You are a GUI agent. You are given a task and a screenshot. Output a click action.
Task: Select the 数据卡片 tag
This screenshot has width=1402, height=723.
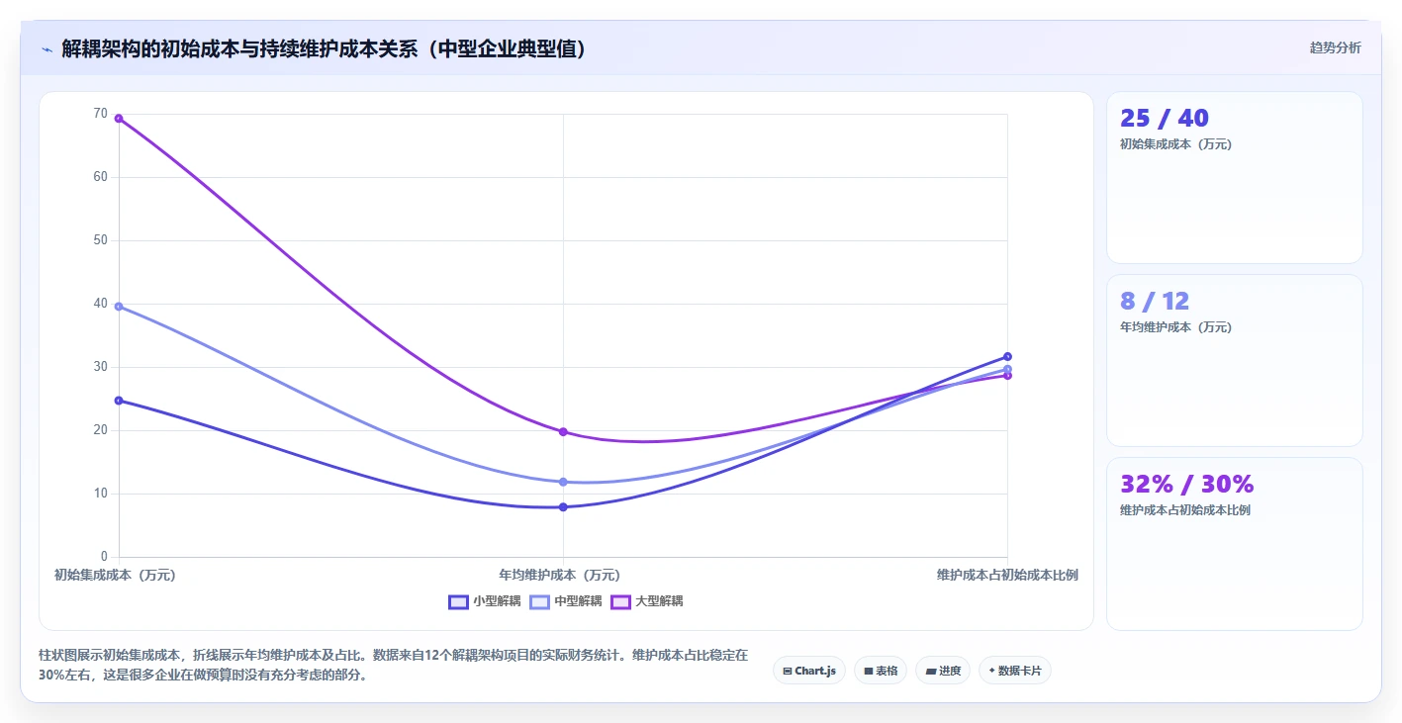pos(1014,671)
